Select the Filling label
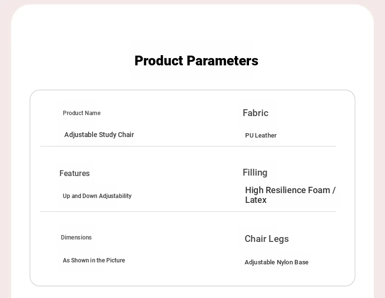 pyautogui.click(x=255, y=173)
